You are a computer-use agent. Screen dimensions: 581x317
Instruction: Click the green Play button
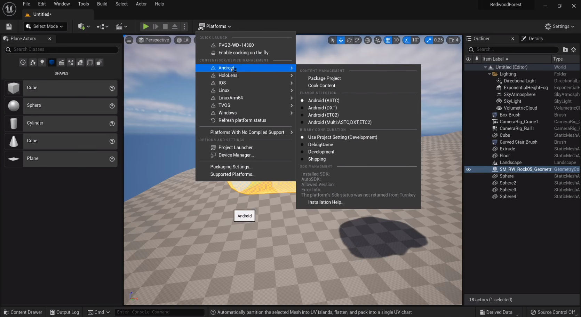click(146, 26)
